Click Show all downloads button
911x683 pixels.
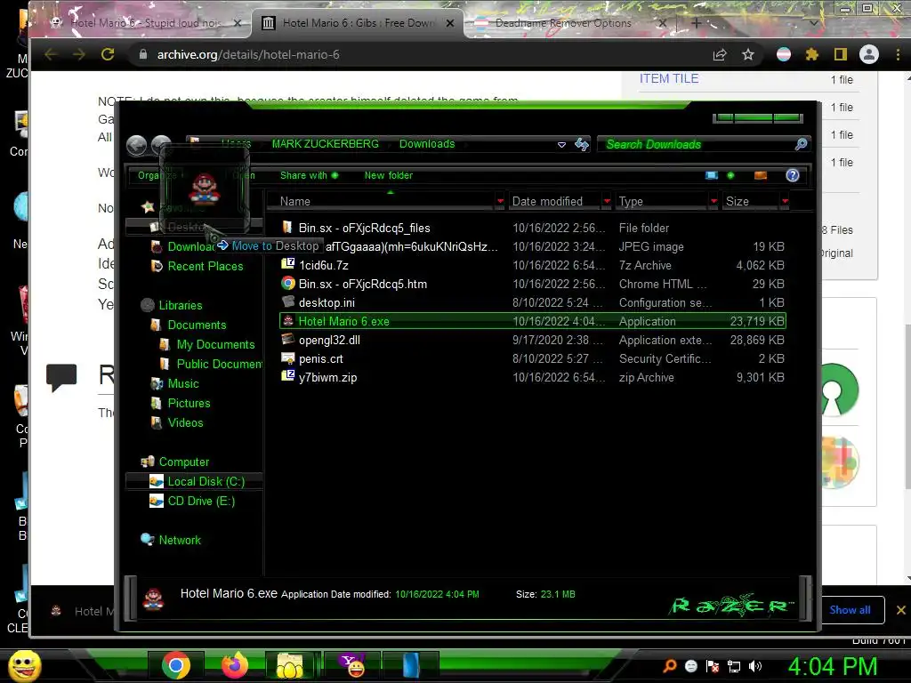(850, 610)
